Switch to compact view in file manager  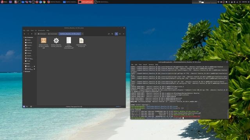click(x=123, y=34)
